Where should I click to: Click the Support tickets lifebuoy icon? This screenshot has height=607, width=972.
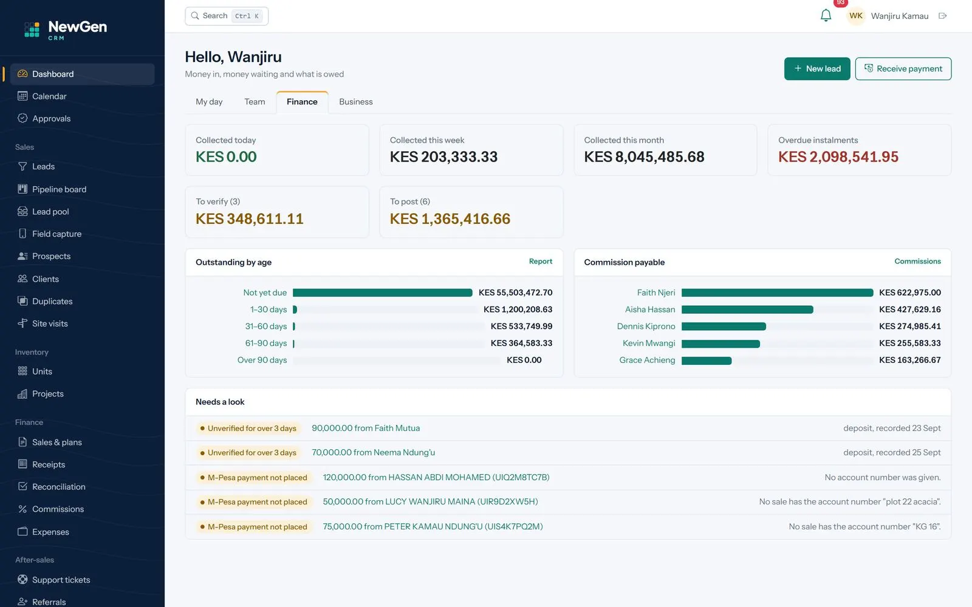[x=22, y=580]
